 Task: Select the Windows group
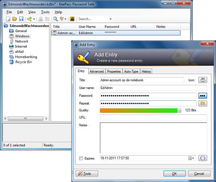(22, 36)
